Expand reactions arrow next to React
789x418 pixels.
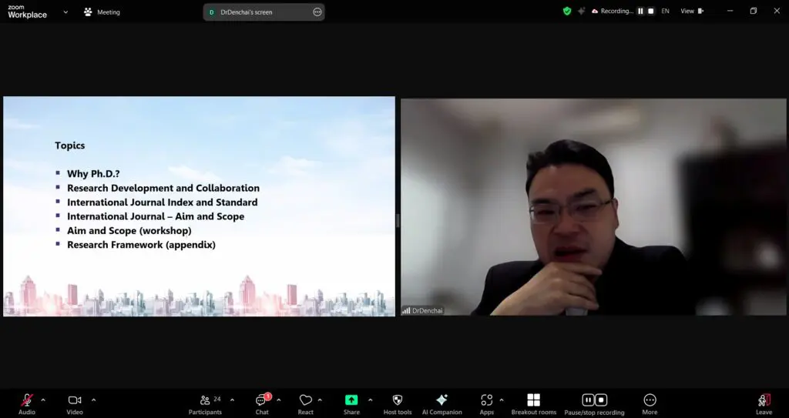pyautogui.click(x=320, y=400)
